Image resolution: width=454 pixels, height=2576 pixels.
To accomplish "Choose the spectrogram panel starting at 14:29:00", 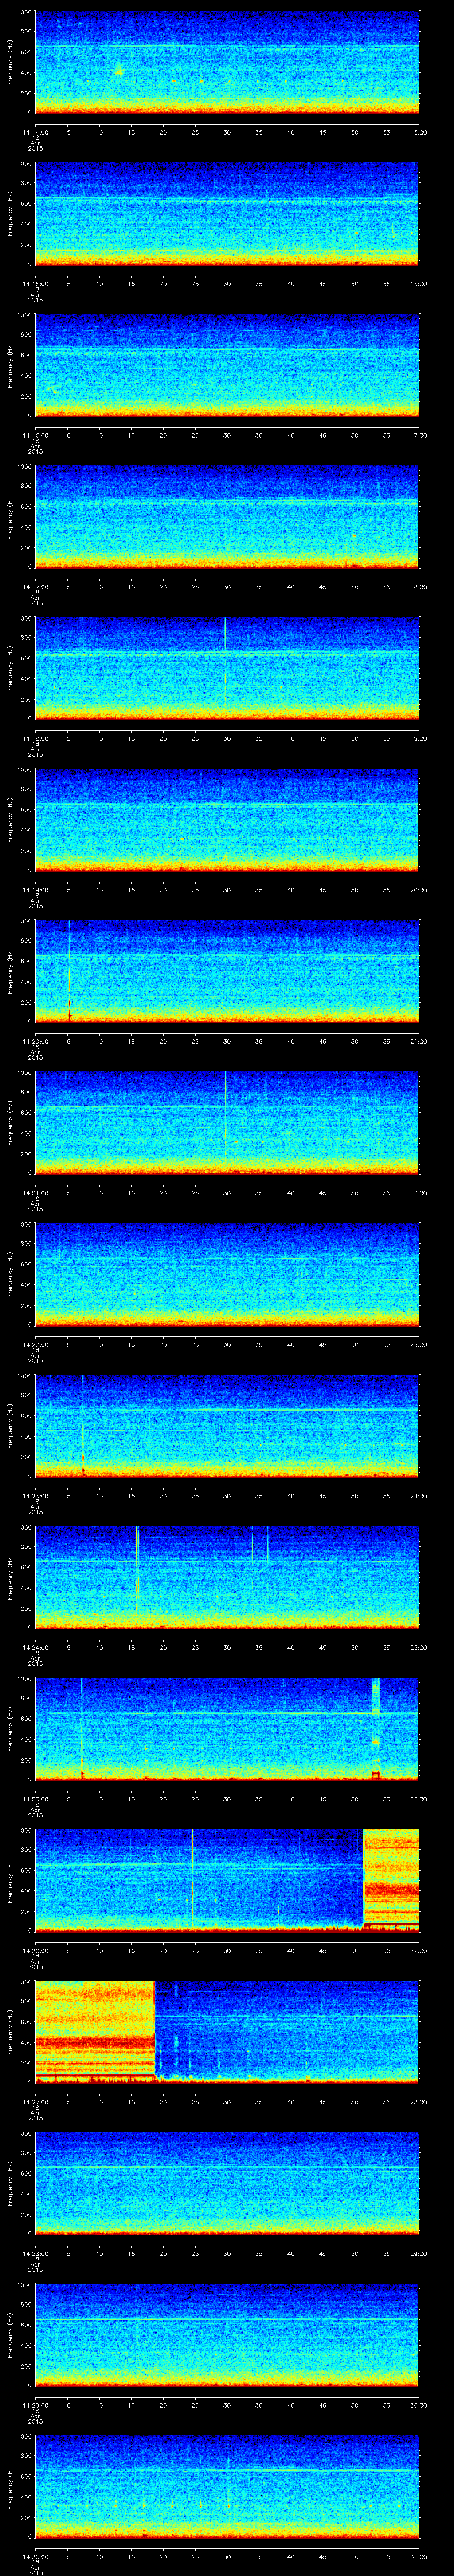I will (227, 2334).
